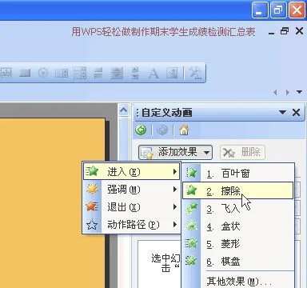Click the label control "A" icon

[153, 73]
